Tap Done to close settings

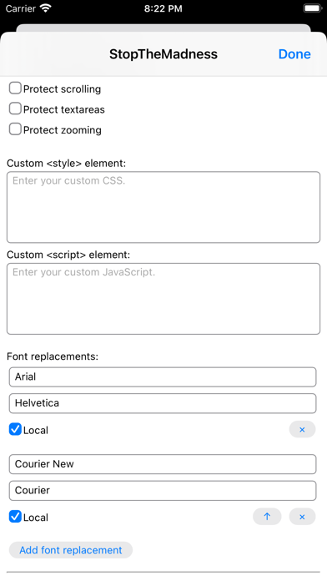[x=294, y=54]
